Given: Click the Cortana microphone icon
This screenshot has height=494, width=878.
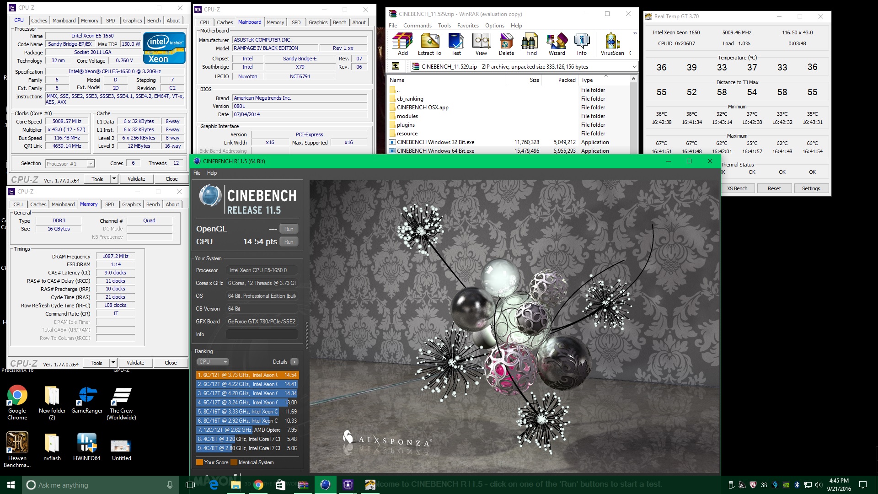Looking at the screenshot, I should (170, 485).
